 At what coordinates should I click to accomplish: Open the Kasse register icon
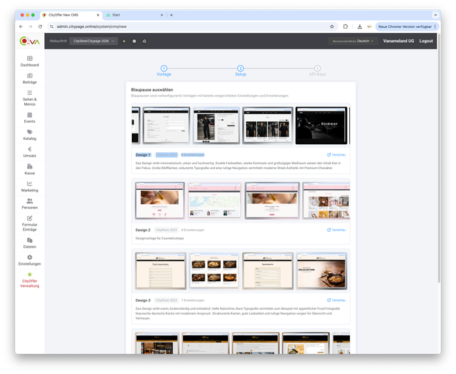(29, 167)
